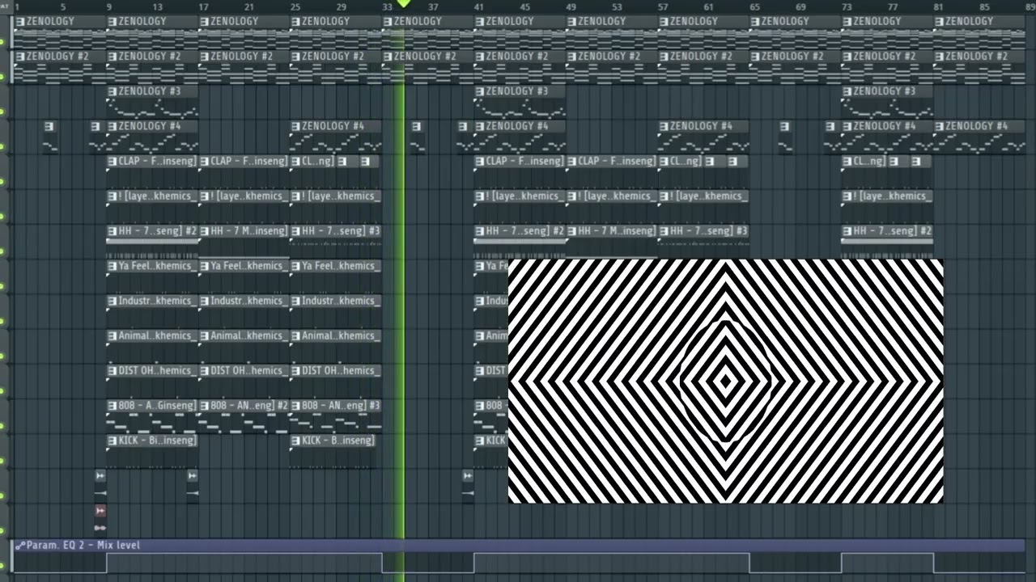Screen dimensions: 1036x582
Task: Open dropdown menu of ZENOLOGY #4 clip at bar 9
Action: click(x=113, y=126)
